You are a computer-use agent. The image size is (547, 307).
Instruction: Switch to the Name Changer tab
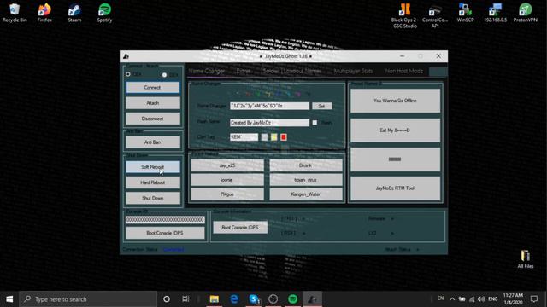pos(207,71)
